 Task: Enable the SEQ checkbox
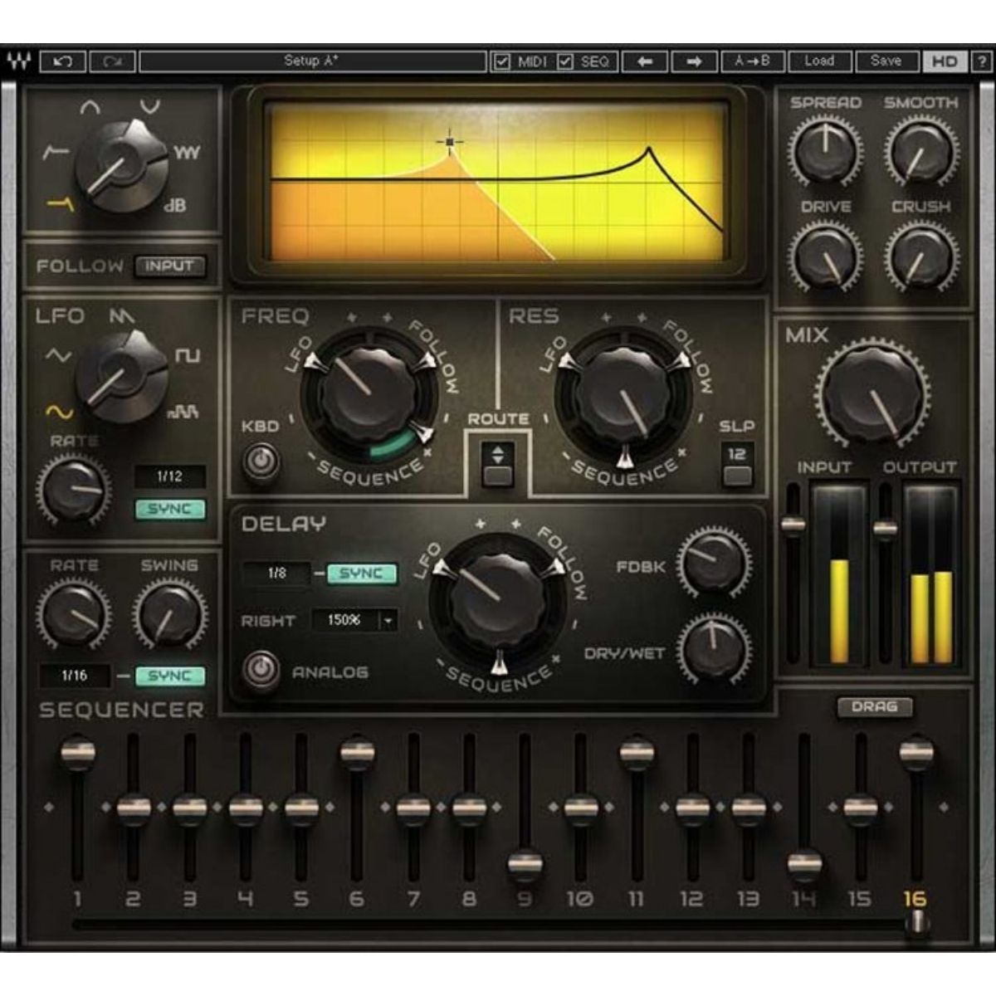[x=565, y=61]
